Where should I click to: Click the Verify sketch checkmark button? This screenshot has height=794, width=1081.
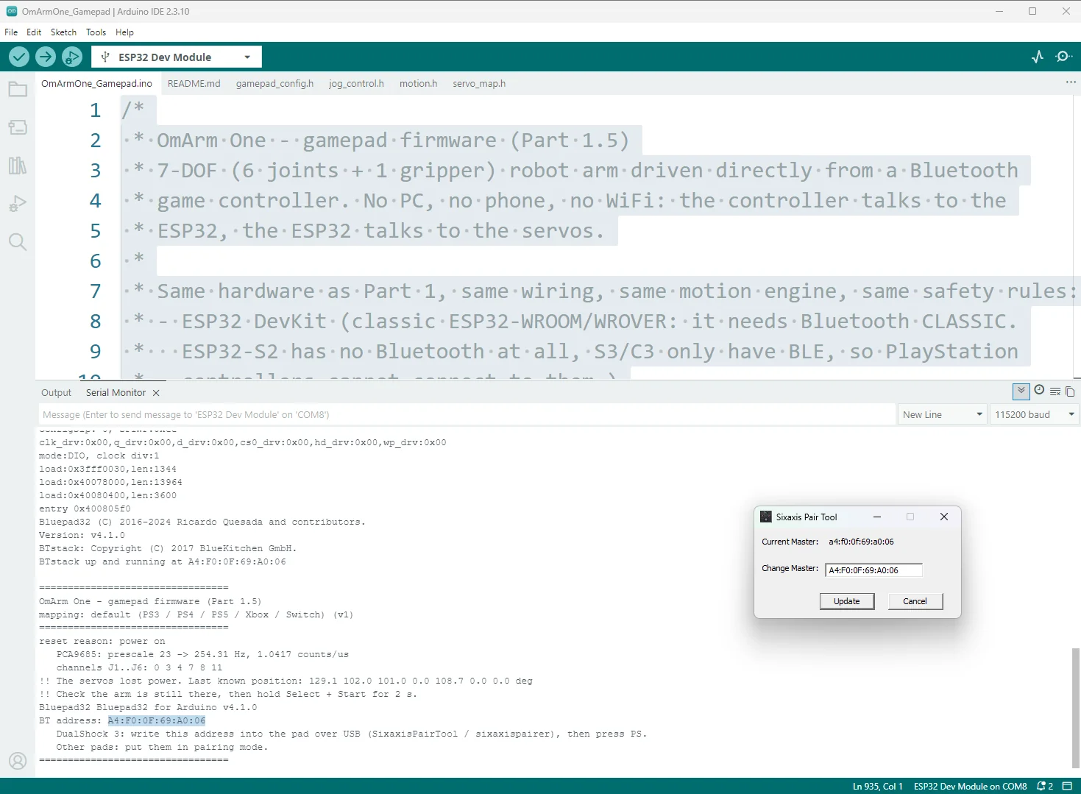pyautogui.click(x=19, y=57)
